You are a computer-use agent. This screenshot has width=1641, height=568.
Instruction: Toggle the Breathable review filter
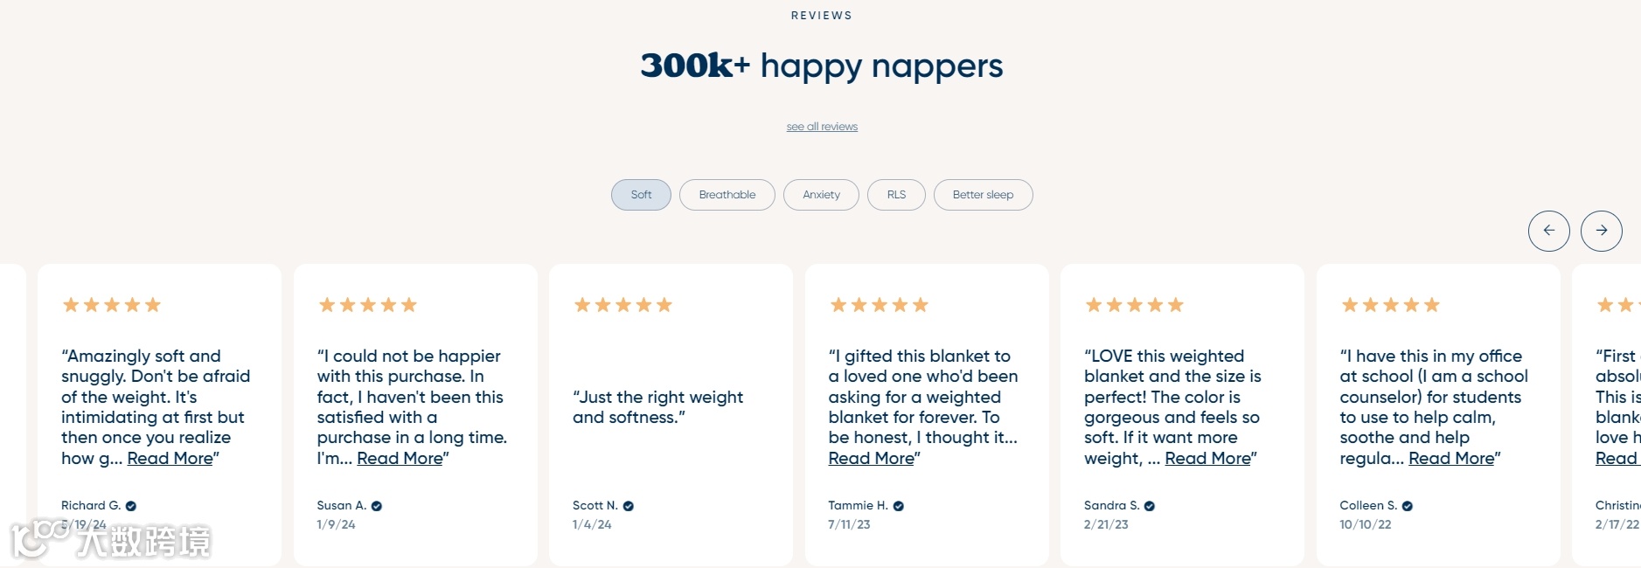pos(727,195)
